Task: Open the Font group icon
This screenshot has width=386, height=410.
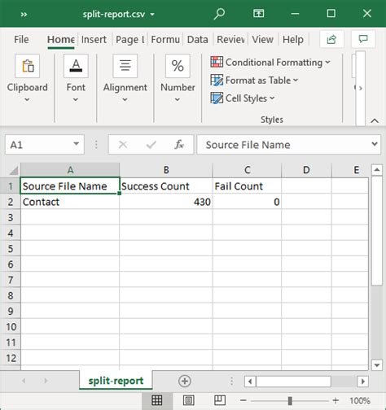Action: tap(76, 66)
